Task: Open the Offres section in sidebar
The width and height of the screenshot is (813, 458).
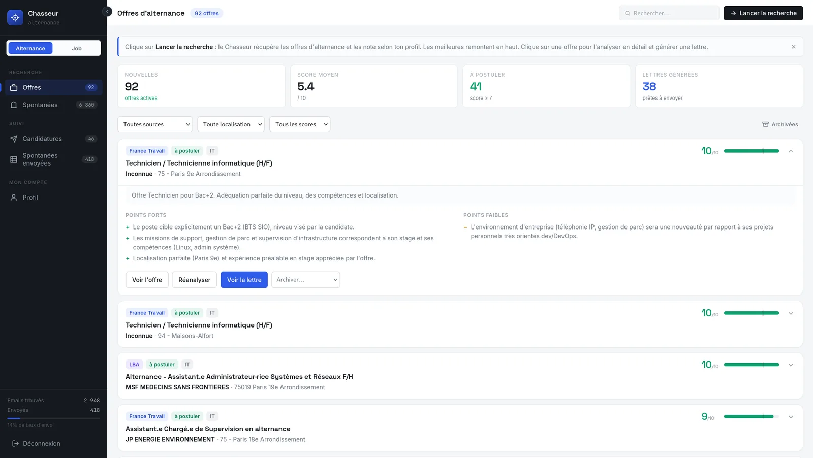Action: pos(54,87)
